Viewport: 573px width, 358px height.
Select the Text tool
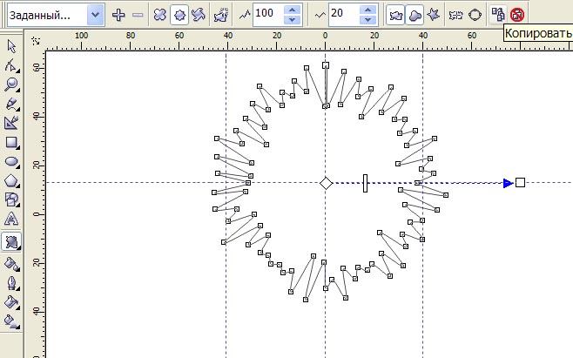pyautogui.click(x=11, y=219)
